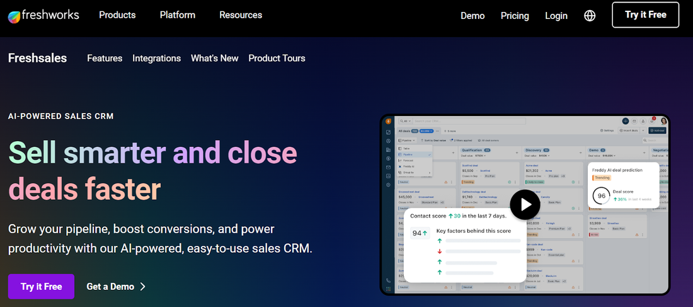The image size is (693, 307).
Task: Select the What's New tab
Action: [x=214, y=59]
